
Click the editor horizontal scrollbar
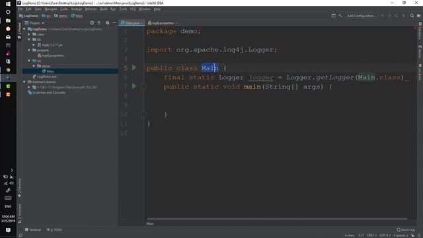tap(277, 219)
